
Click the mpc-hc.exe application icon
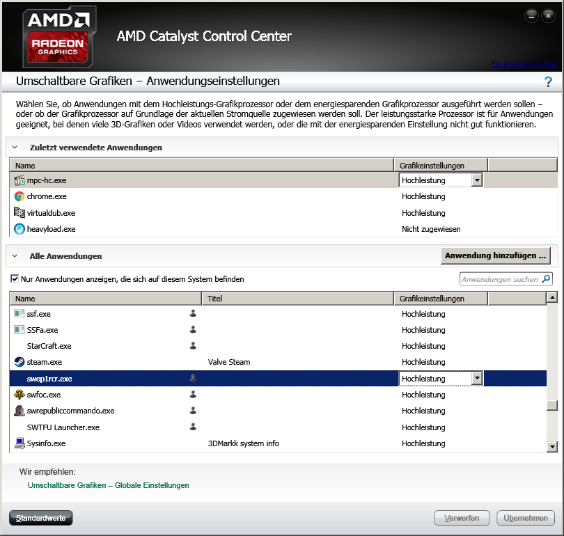pyautogui.click(x=19, y=180)
